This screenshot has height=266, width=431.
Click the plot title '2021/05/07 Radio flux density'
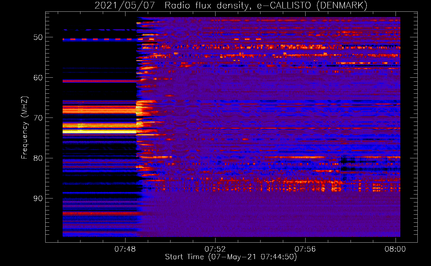231,5
